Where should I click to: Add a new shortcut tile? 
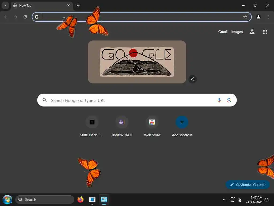(x=182, y=127)
